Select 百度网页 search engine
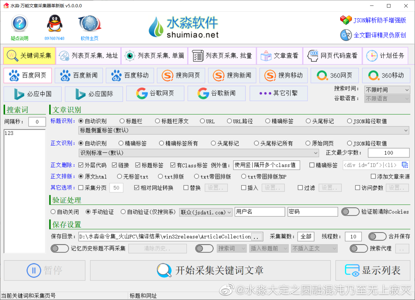Image resolution: width=415 pixels, height=300 pixels. tap(27, 75)
